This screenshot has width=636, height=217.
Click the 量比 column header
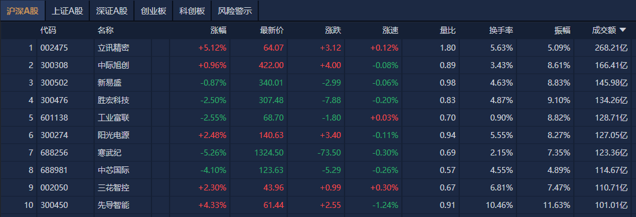pos(448,30)
